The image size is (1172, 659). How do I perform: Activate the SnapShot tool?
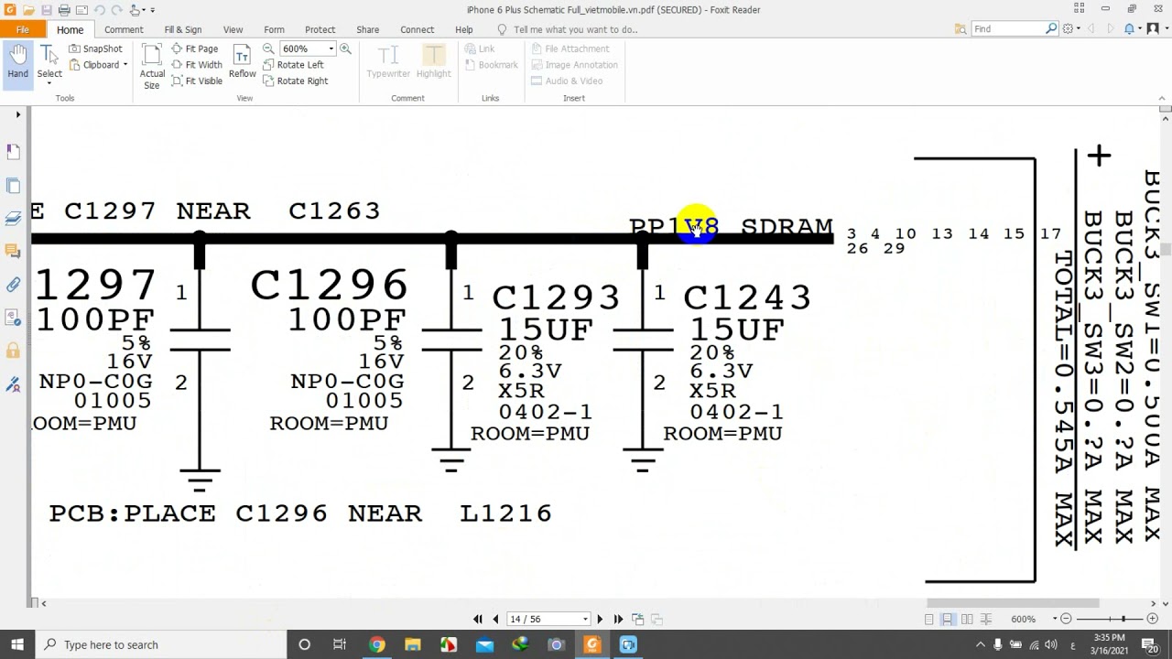click(95, 49)
